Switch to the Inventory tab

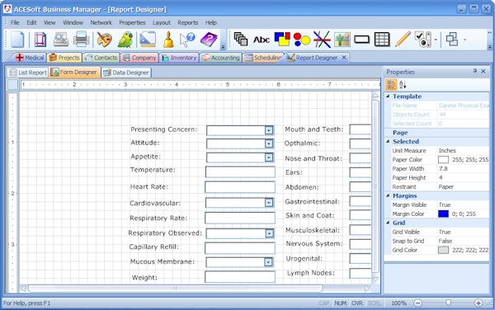pyautogui.click(x=179, y=58)
